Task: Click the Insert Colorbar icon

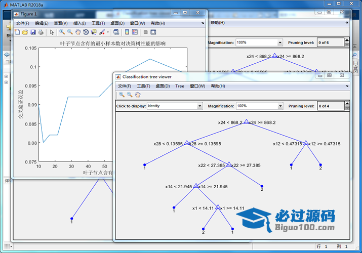Action: point(127,32)
